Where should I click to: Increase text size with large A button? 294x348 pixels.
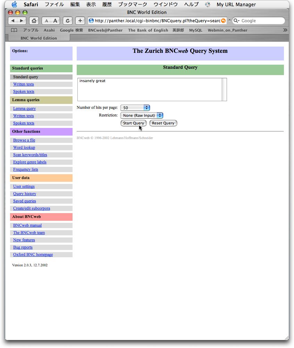55,21
